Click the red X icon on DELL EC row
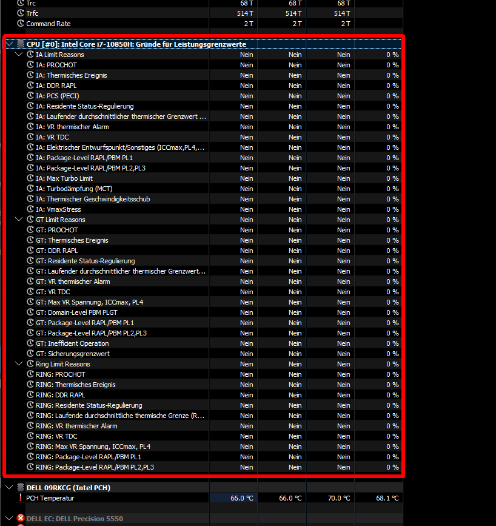Viewport: 496px width, 526px height. click(x=21, y=518)
